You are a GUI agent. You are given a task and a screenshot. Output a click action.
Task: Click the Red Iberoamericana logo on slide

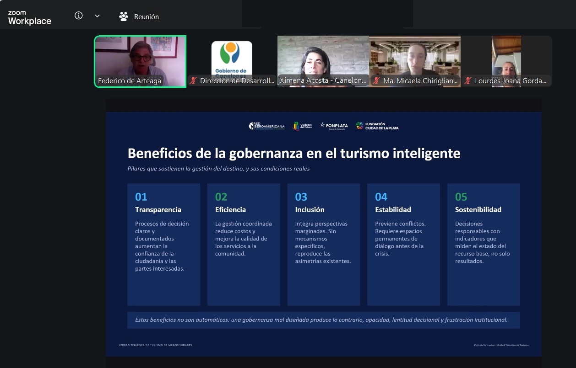click(x=266, y=126)
